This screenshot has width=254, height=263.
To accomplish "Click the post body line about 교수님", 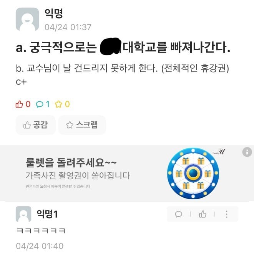I will [x=122, y=68].
